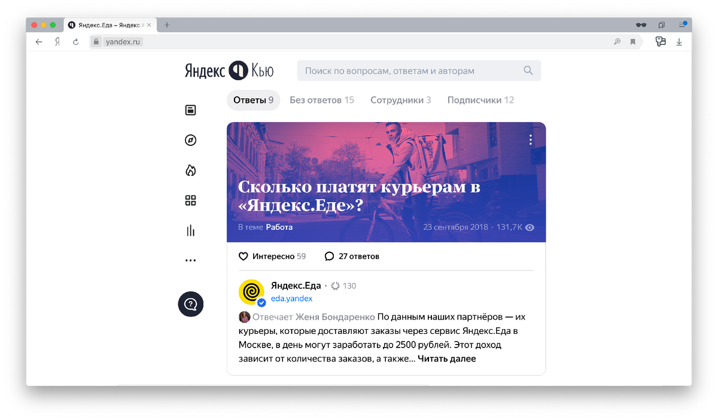Image resolution: width=718 pixels, height=420 pixels.
Task: Switch to the Сотрудники 3 tab
Action: pos(401,100)
